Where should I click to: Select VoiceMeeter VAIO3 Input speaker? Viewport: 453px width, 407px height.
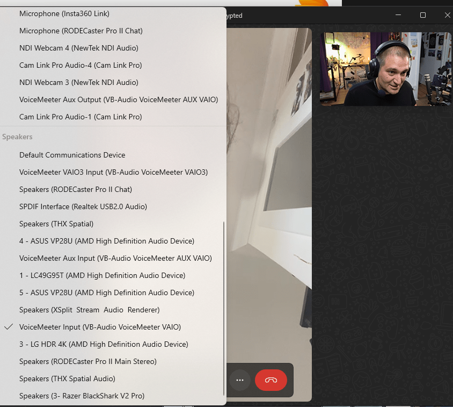click(113, 172)
